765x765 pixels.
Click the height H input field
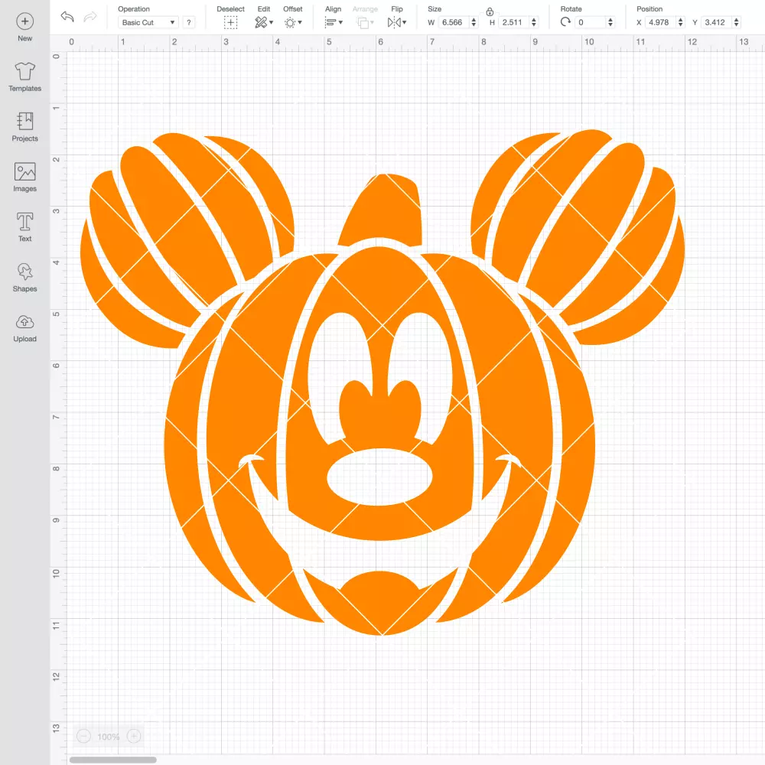514,22
